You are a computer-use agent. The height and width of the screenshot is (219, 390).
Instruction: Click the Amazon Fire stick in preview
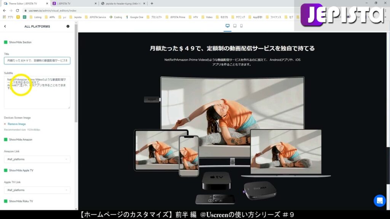point(152,99)
